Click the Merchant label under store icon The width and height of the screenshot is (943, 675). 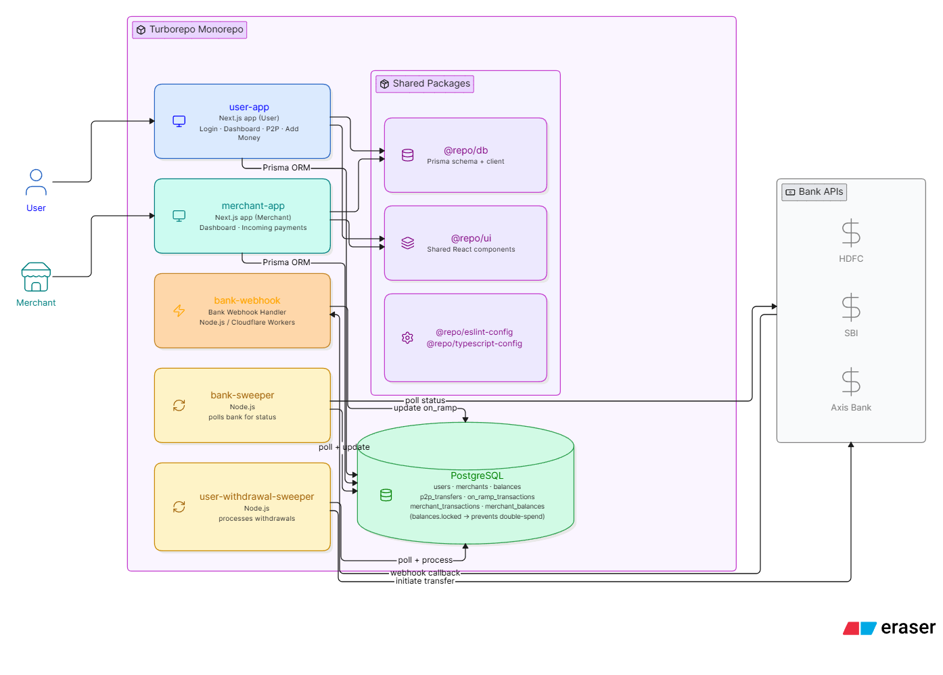click(36, 303)
